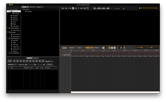Open the Pull From dropdown
Image resolution: width=166 pixels, height=102 pixels.
pos(12,65)
